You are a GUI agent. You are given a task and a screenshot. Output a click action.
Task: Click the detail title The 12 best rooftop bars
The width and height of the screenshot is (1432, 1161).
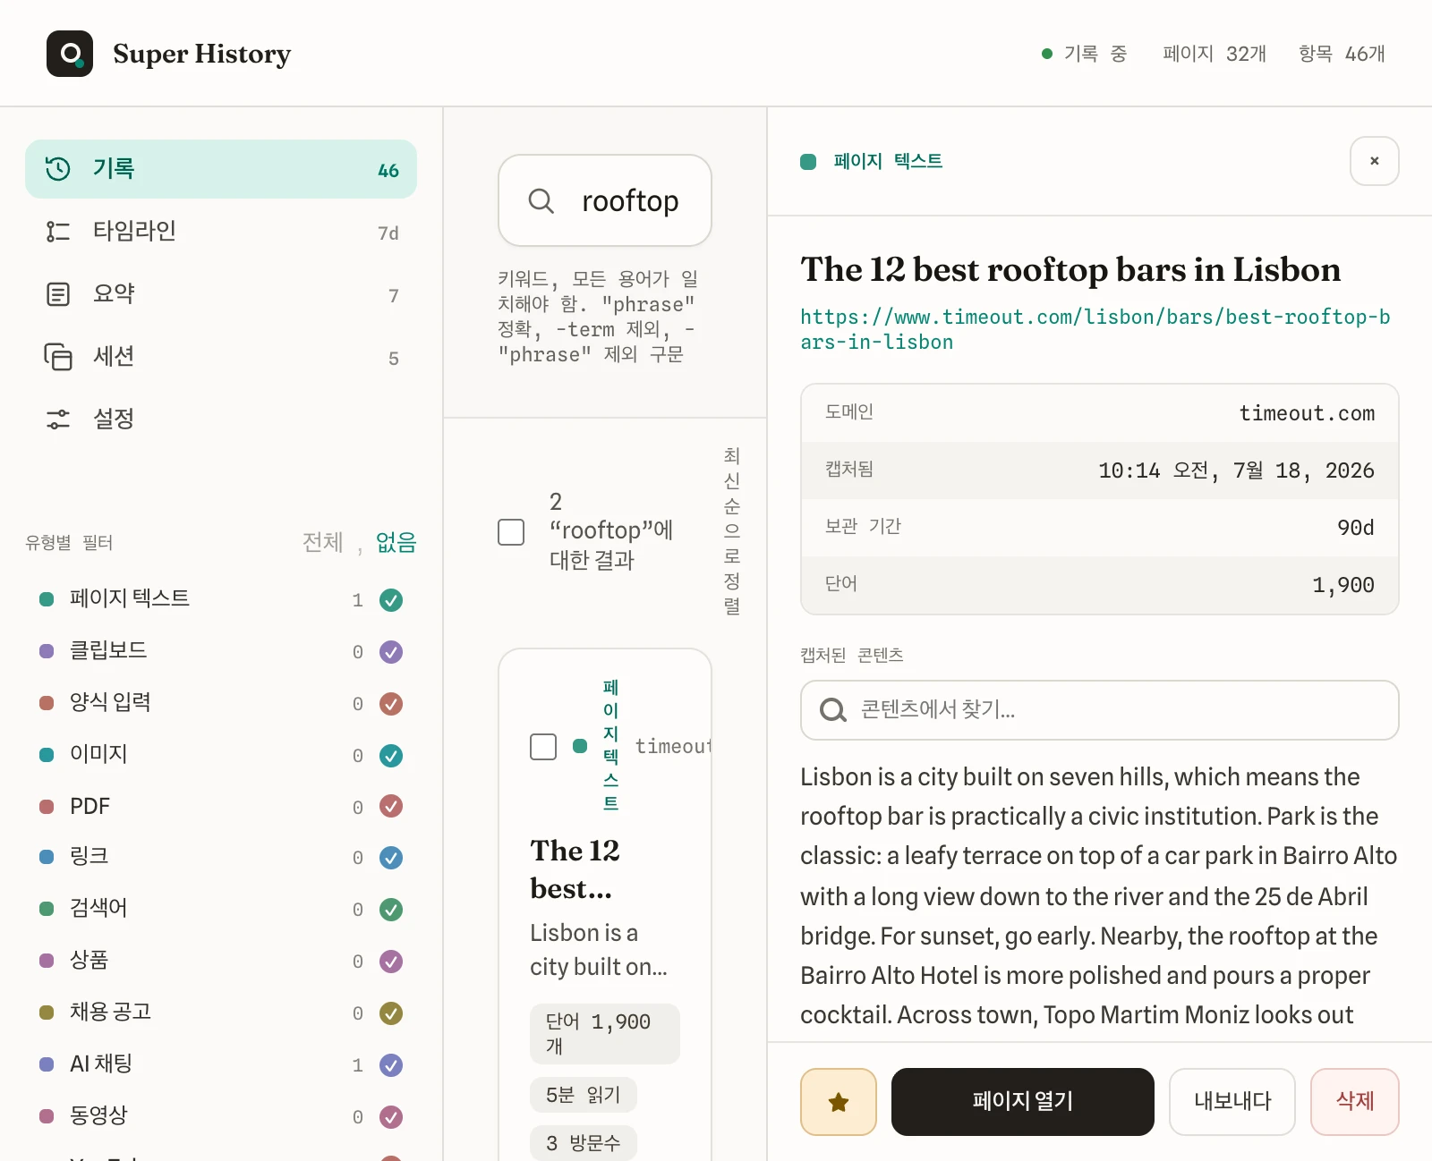(1070, 269)
